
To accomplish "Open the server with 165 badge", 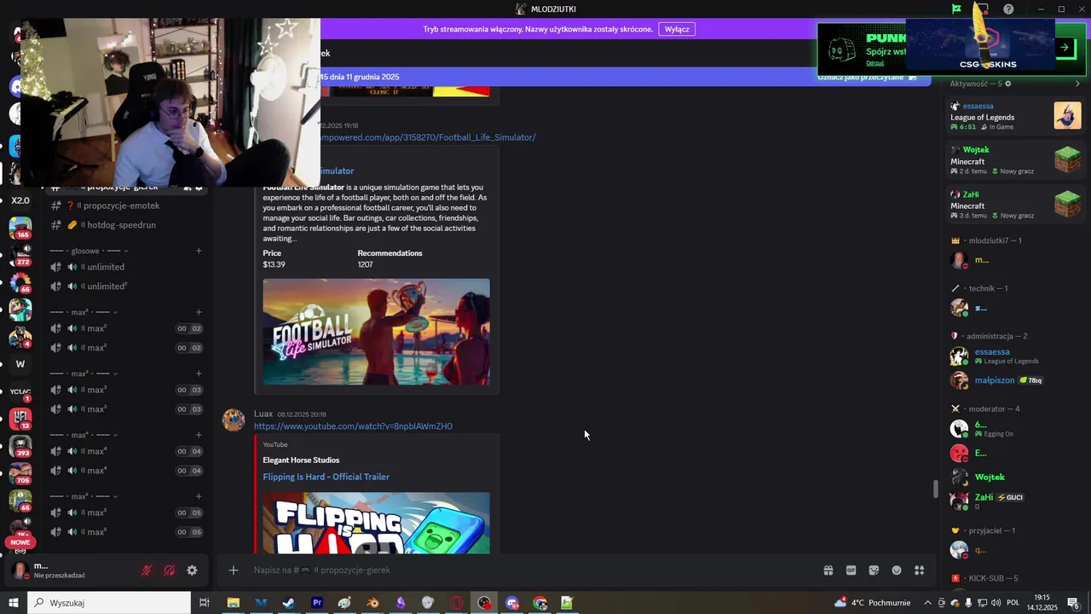I will (x=20, y=228).
